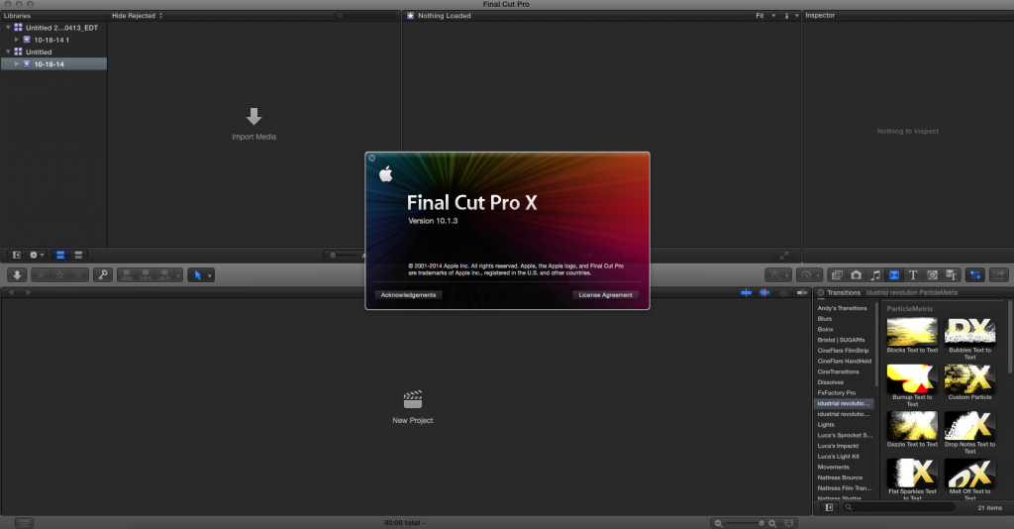
Task: Switch browser to list view
Action: point(78,255)
